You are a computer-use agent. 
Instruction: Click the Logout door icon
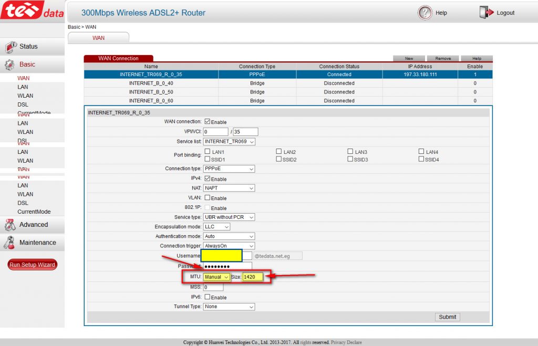(x=487, y=13)
